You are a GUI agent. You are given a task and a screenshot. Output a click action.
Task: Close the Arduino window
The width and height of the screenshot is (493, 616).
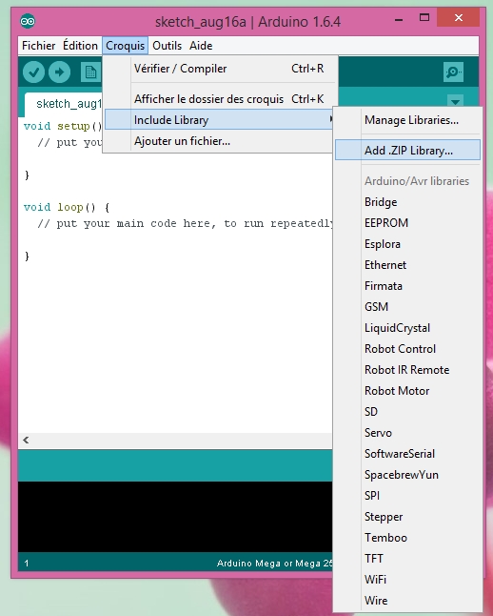(458, 18)
